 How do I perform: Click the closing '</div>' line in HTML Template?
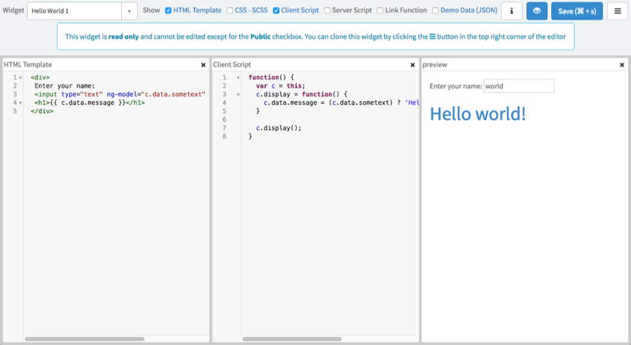point(42,111)
